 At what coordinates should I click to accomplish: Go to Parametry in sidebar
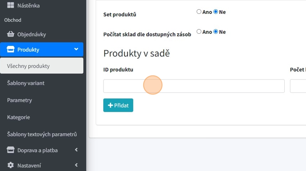[x=20, y=100]
